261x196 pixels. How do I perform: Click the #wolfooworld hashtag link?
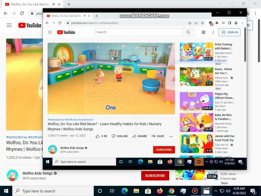pyautogui.click(x=86, y=120)
